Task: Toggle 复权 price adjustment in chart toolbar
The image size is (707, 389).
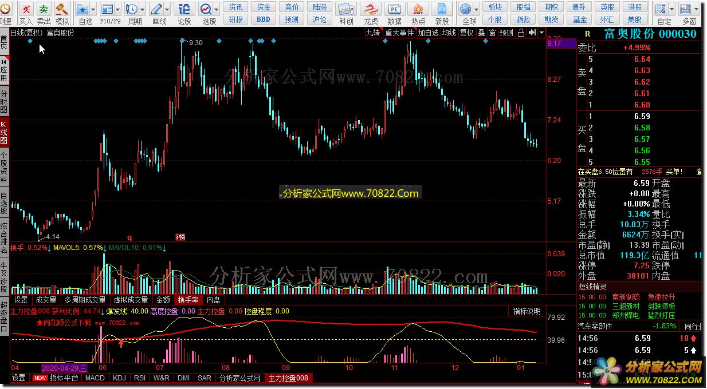Action: click(x=467, y=33)
